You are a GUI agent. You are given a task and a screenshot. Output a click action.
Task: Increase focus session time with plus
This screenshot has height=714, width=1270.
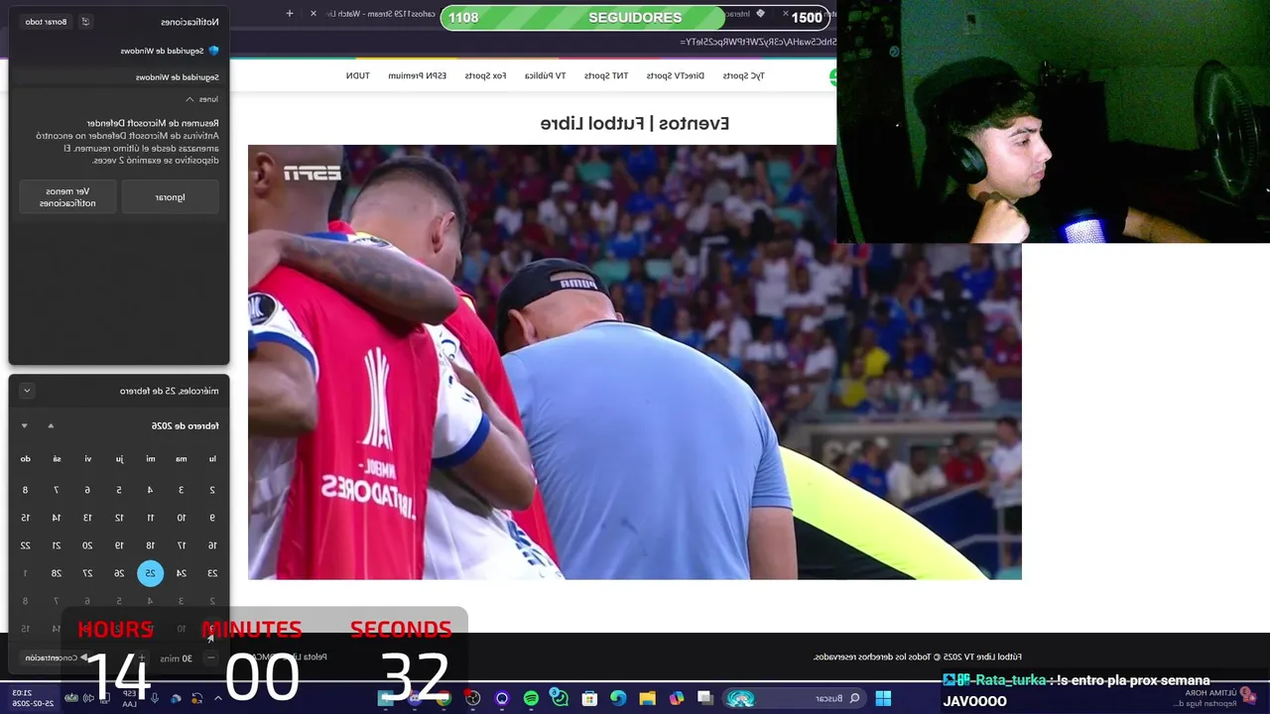[x=141, y=657]
